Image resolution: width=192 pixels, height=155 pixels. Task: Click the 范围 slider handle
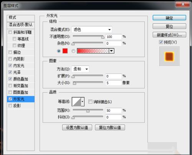coord(88,111)
